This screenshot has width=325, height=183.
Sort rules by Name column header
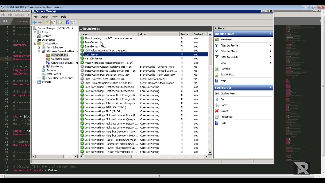coord(109,34)
